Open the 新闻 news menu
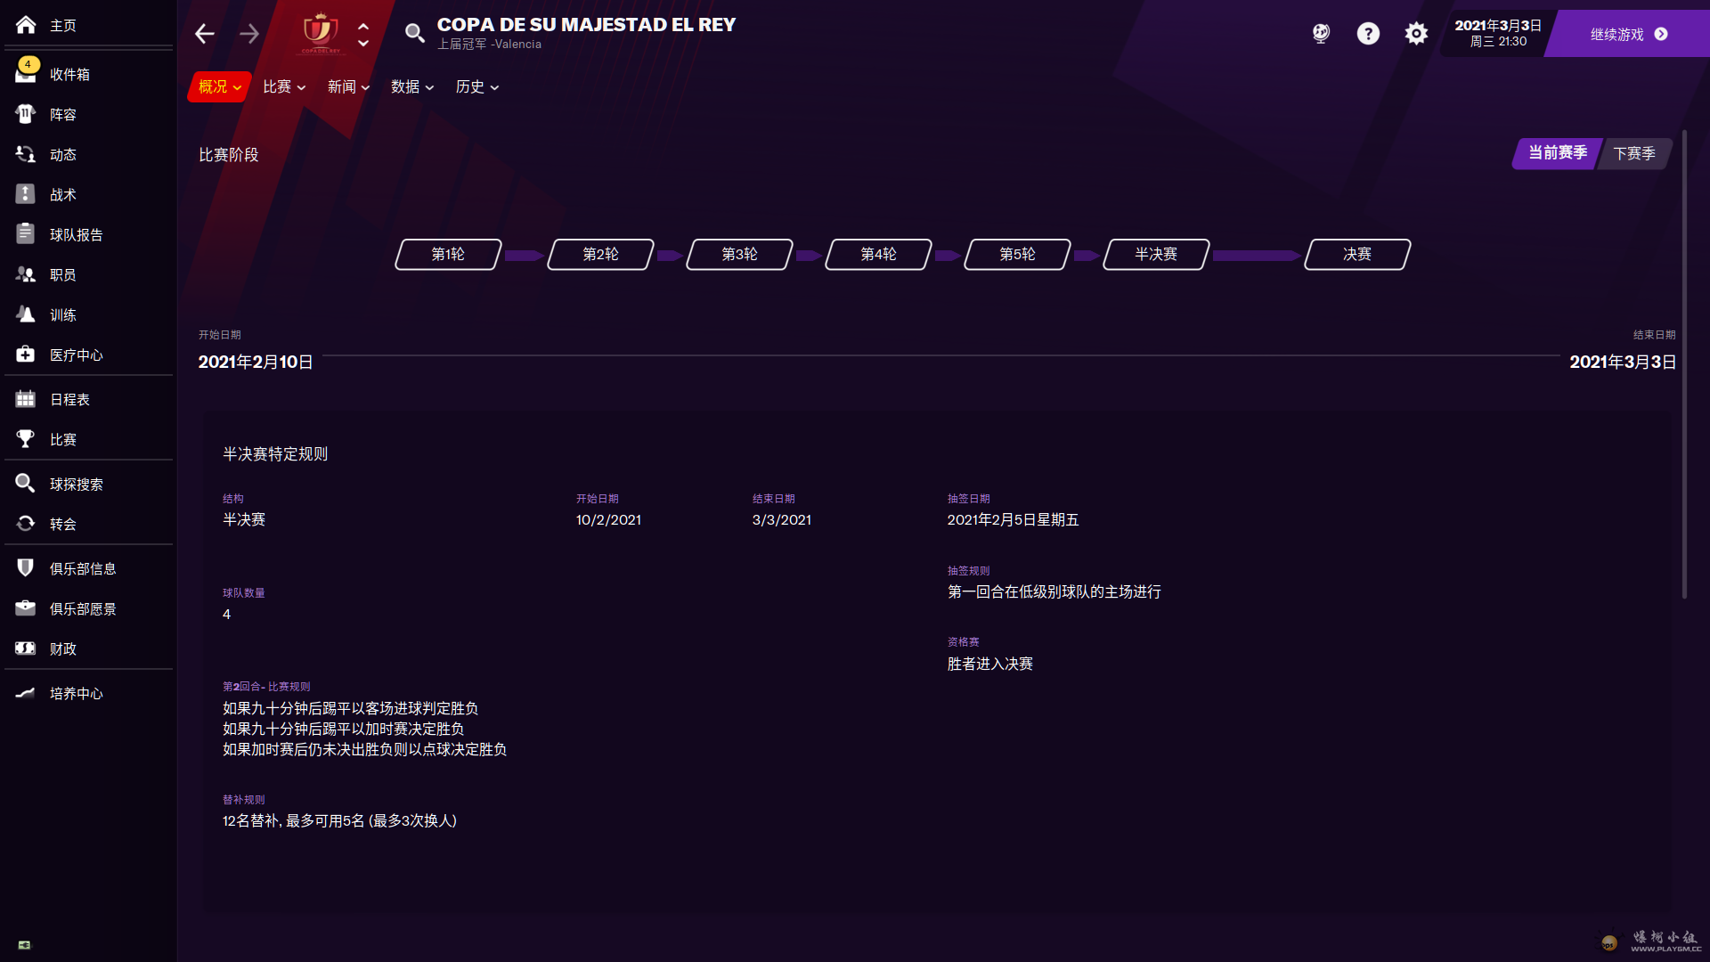 click(x=348, y=86)
